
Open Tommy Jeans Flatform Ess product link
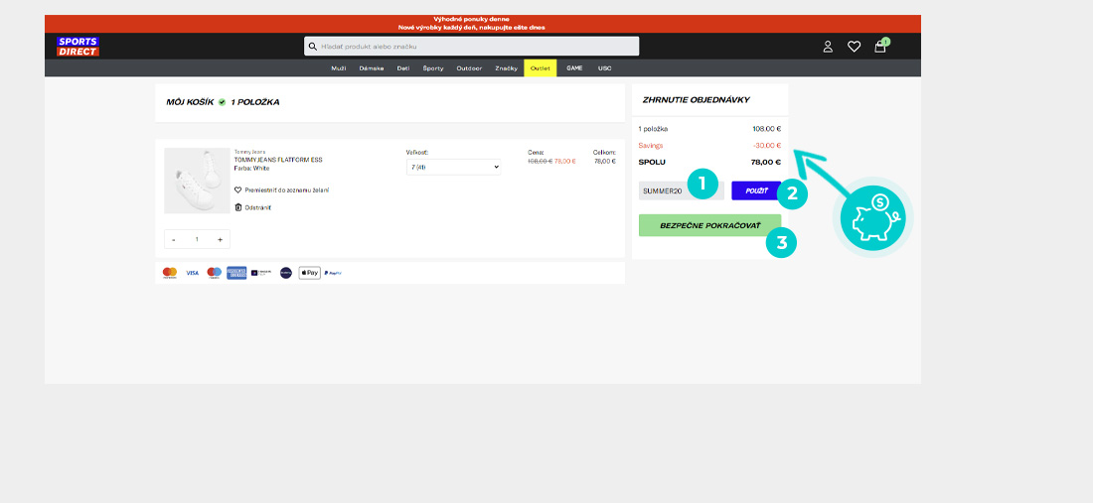click(278, 160)
